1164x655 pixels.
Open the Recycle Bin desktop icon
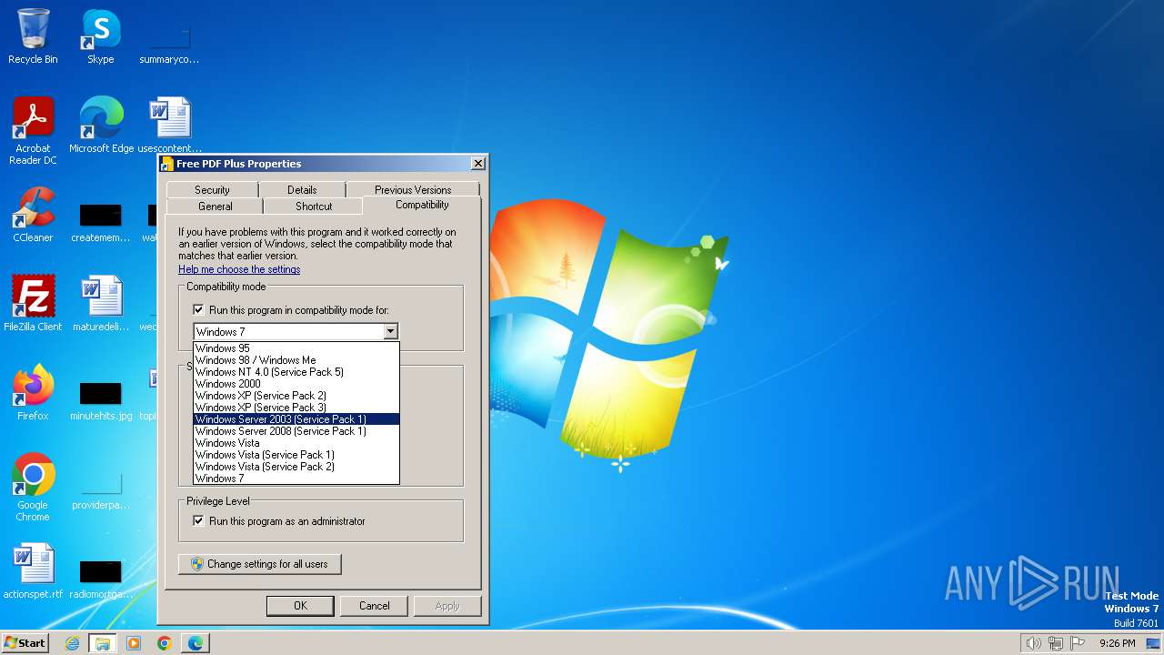click(33, 36)
